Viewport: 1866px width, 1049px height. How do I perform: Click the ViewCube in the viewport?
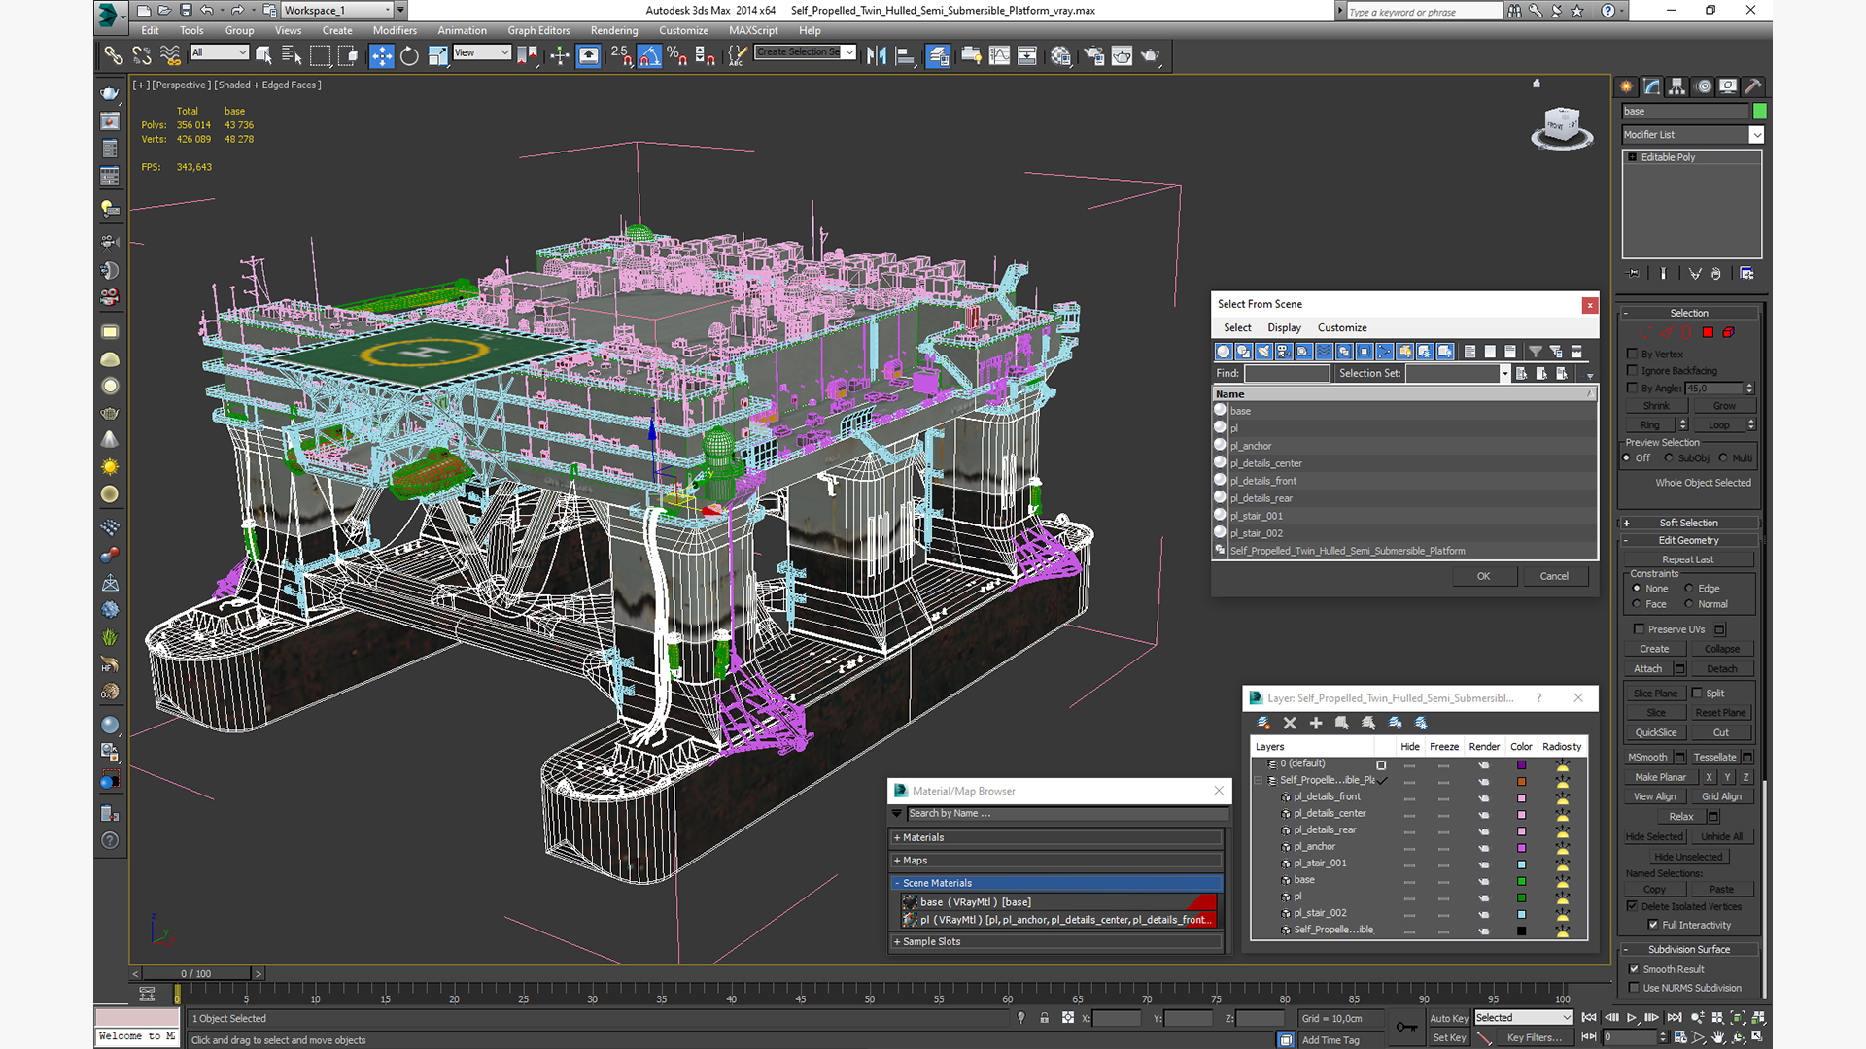(1562, 126)
